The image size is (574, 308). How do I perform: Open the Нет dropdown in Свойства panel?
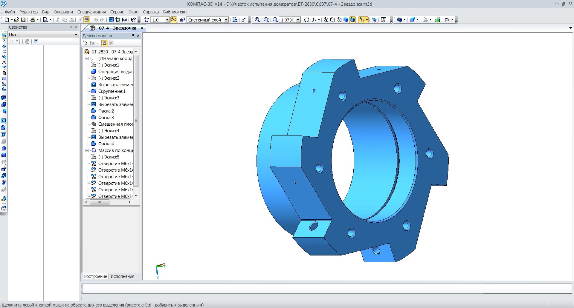76,35
